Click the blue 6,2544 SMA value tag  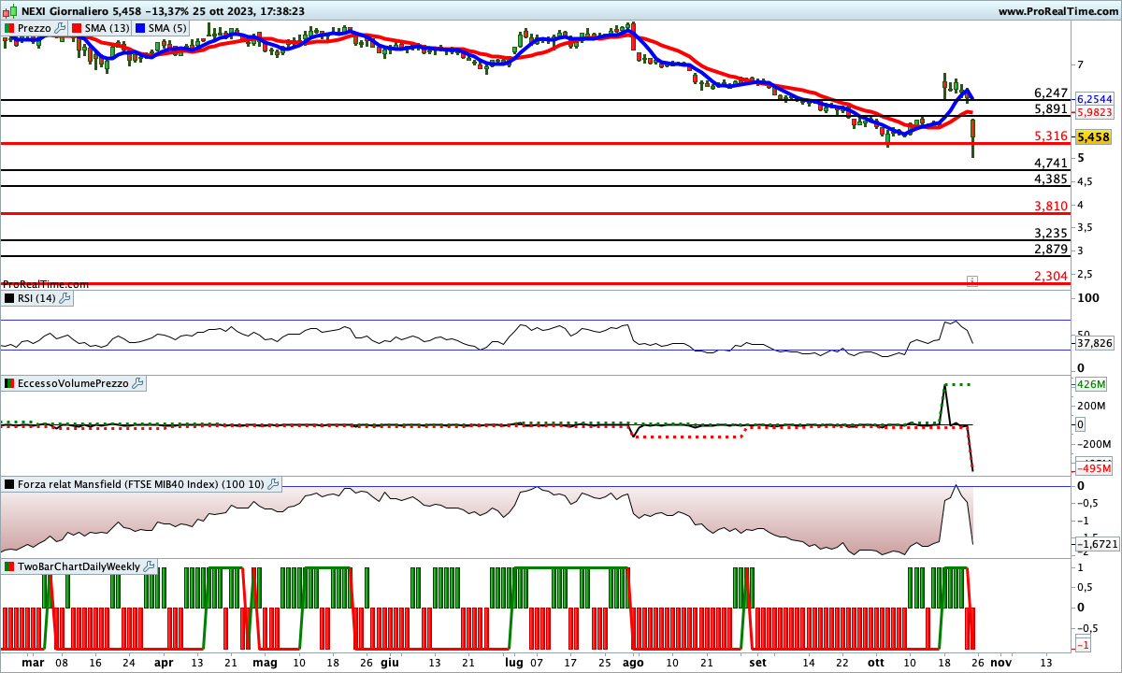pos(1095,99)
